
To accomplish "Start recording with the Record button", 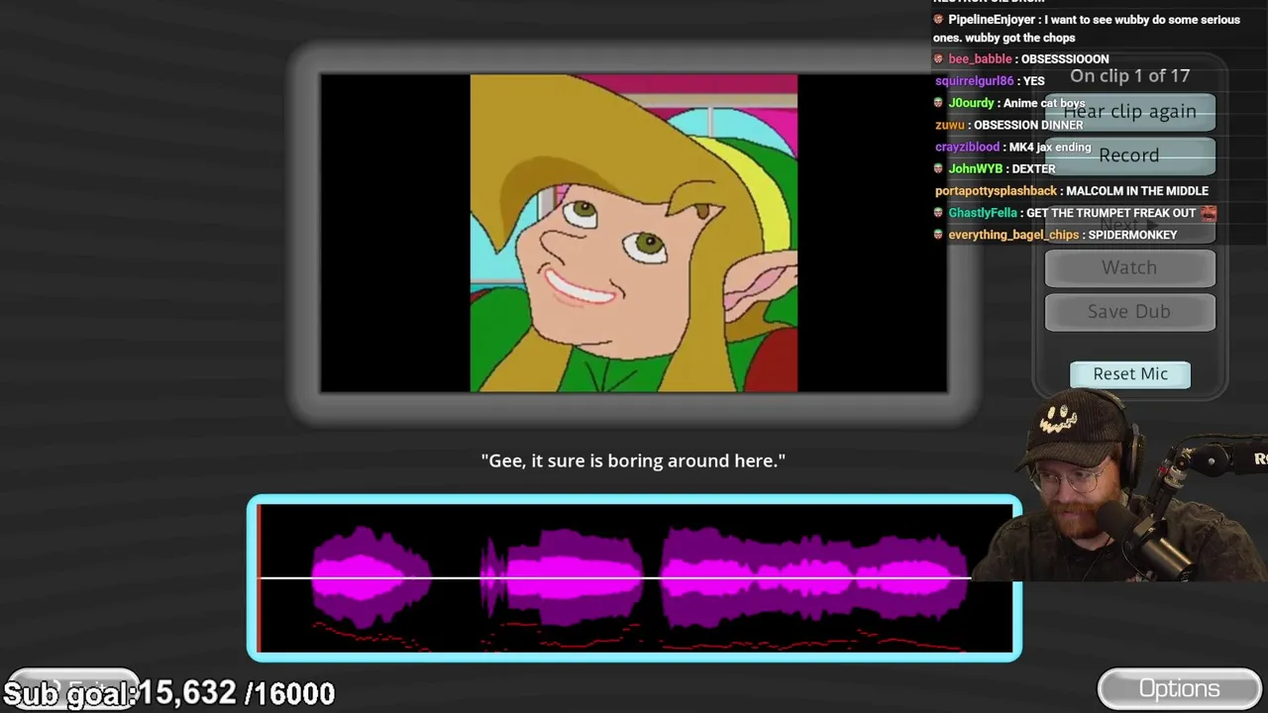I will pyautogui.click(x=1129, y=155).
